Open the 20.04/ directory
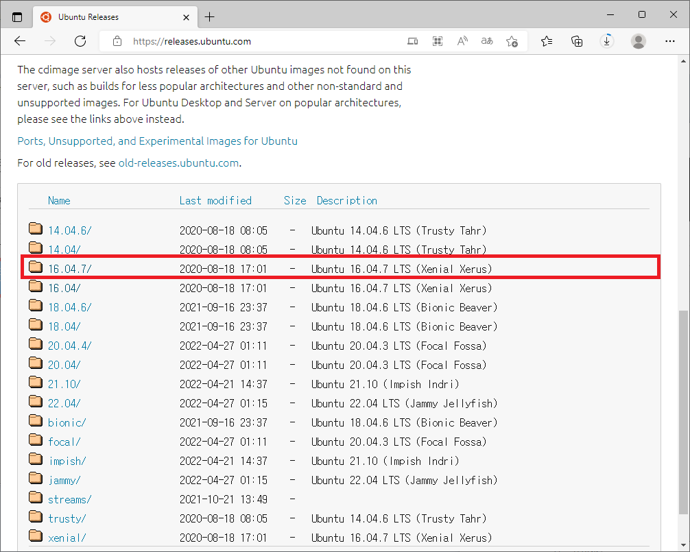This screenshot has width=690, height=552. pyautogui.click(x=64, y=365)
